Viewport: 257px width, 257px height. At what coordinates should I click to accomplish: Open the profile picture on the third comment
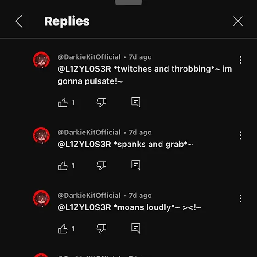(41, 198)
